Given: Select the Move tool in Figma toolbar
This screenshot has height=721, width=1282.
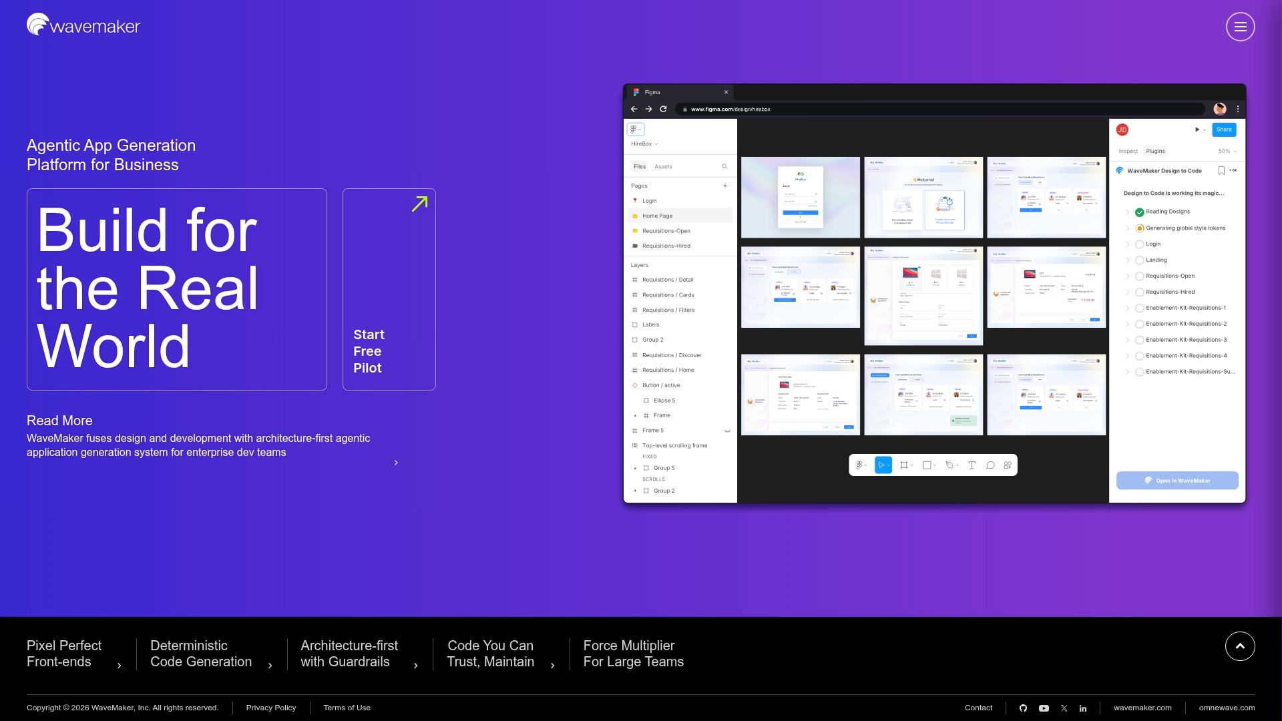Looking at the screenshot, I should 883,465.
